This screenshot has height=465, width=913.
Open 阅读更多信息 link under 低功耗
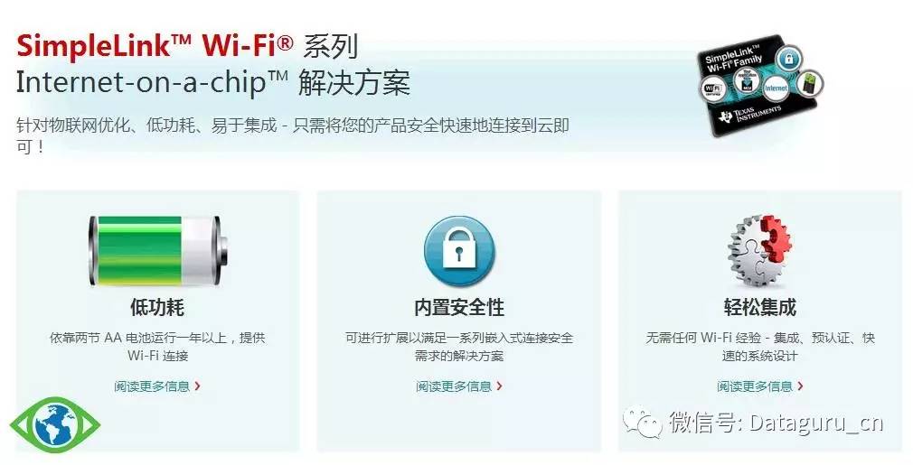click(x=152, y=386)
